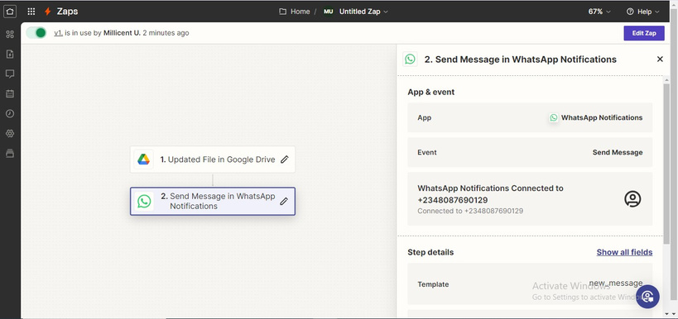Open the sidebar calendar icon
This screenshot has height=319, width=678.
pyautogui.click(x=10, y=93)
